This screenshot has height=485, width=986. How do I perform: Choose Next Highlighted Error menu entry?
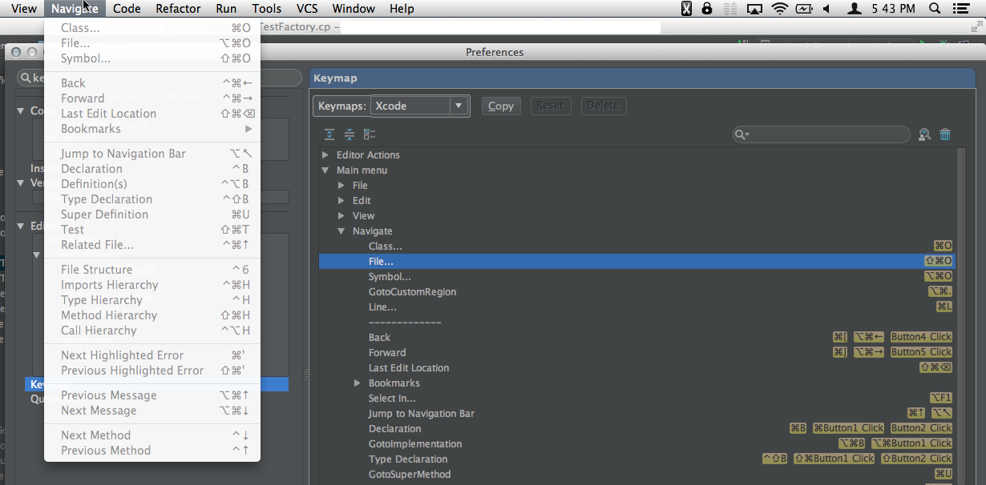tap(152, 355)
